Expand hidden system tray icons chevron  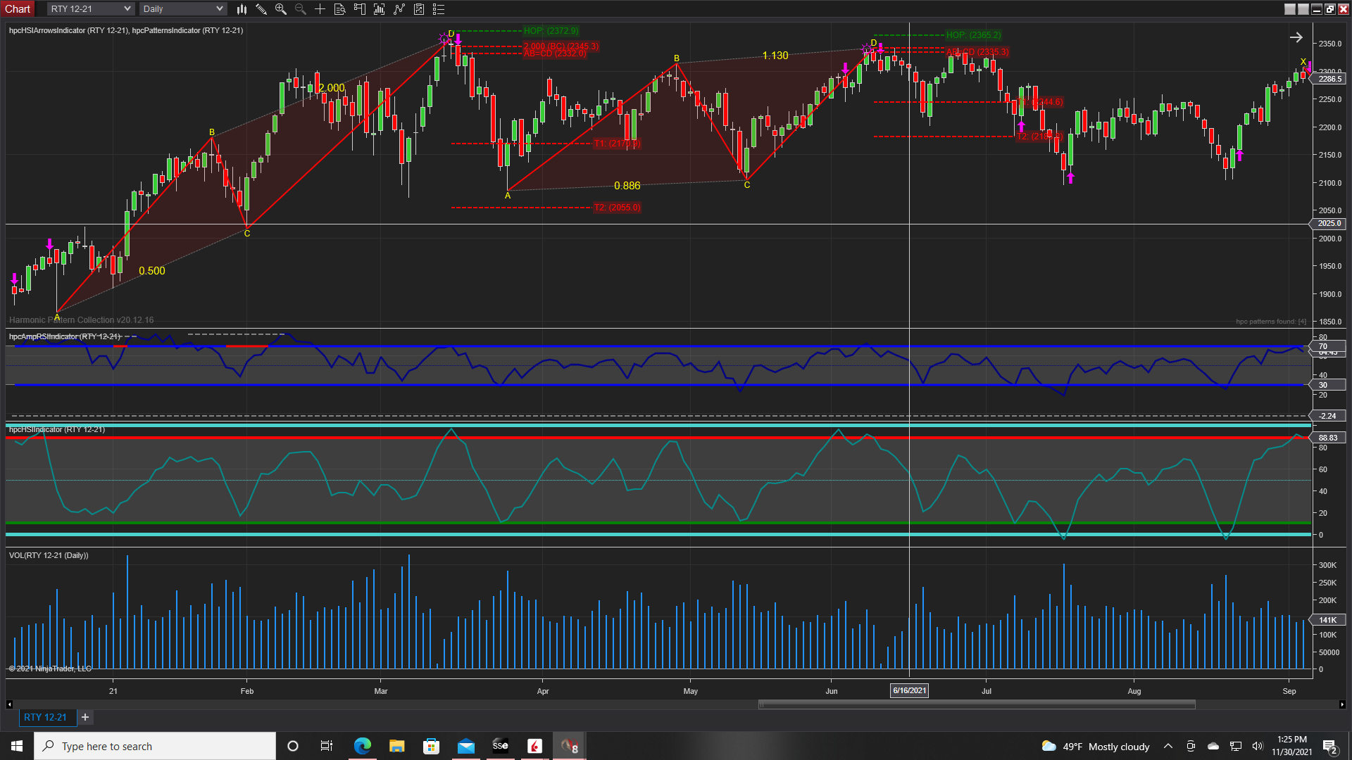pyautogui.click(x=1168, y=747)
